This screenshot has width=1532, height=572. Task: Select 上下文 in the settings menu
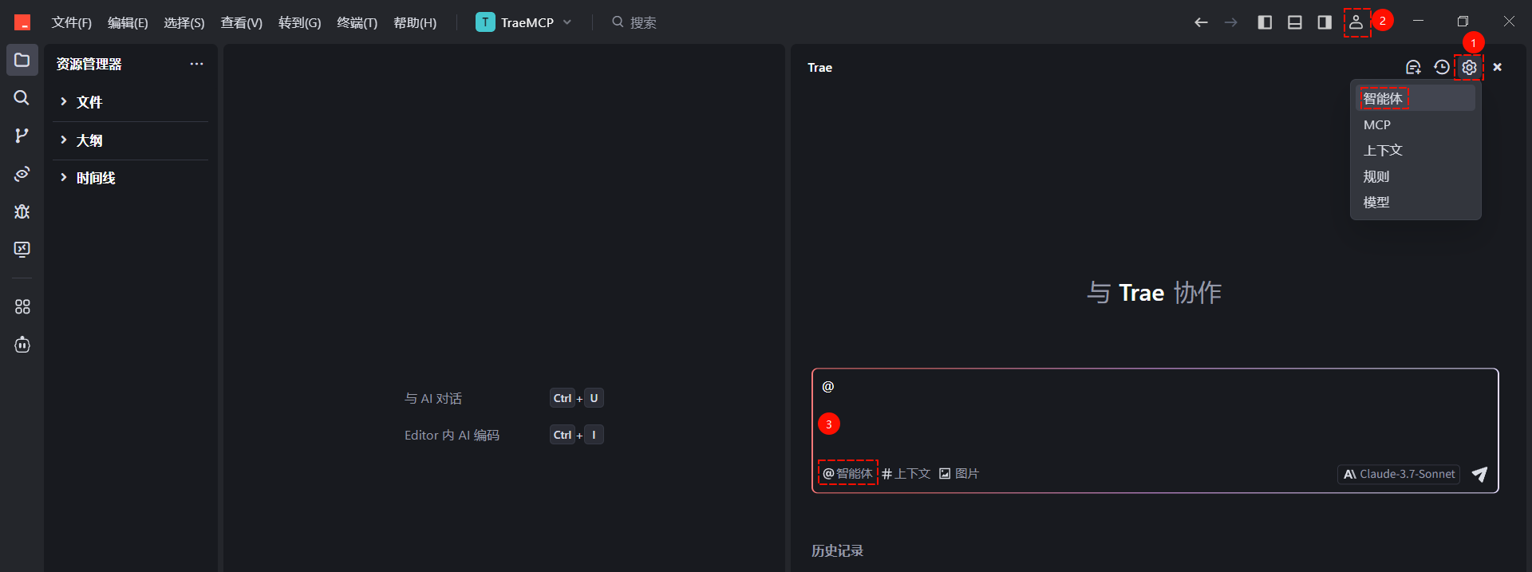(1416, 150)
